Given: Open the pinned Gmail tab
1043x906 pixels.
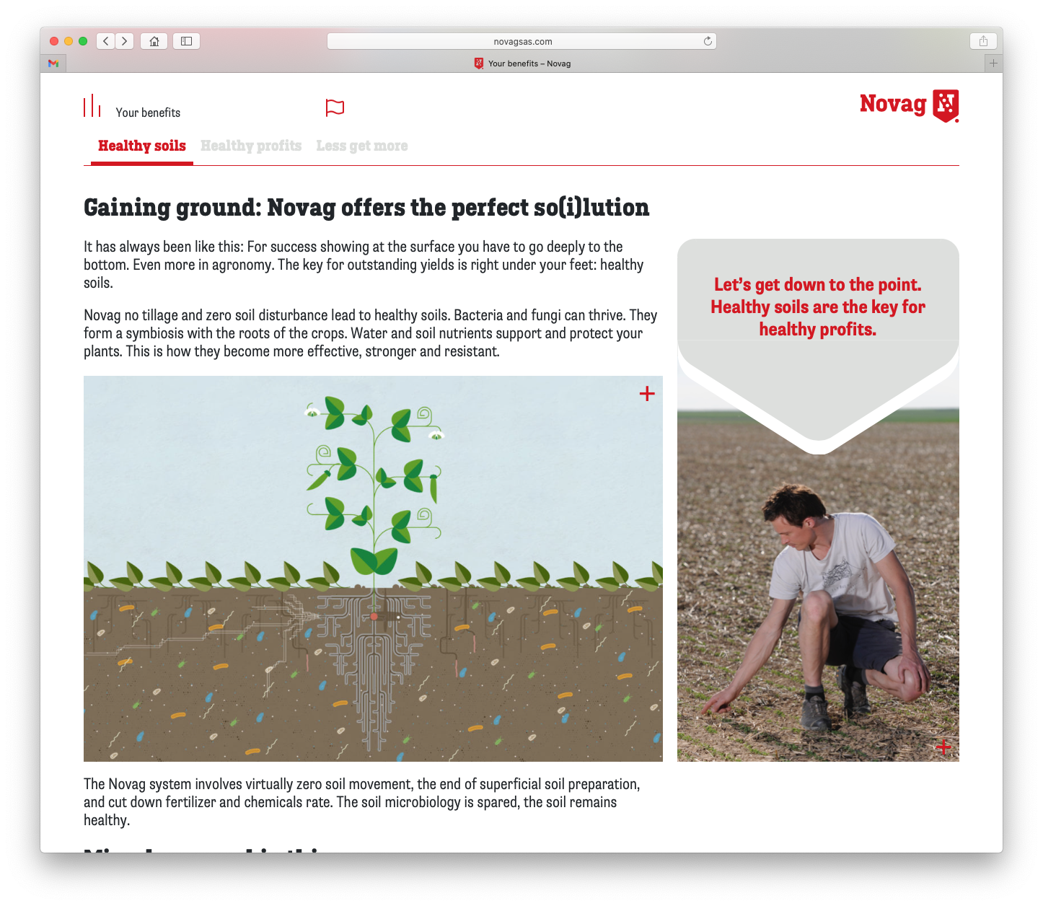Looking at the screenshot, I should click(x=53, y=63).
